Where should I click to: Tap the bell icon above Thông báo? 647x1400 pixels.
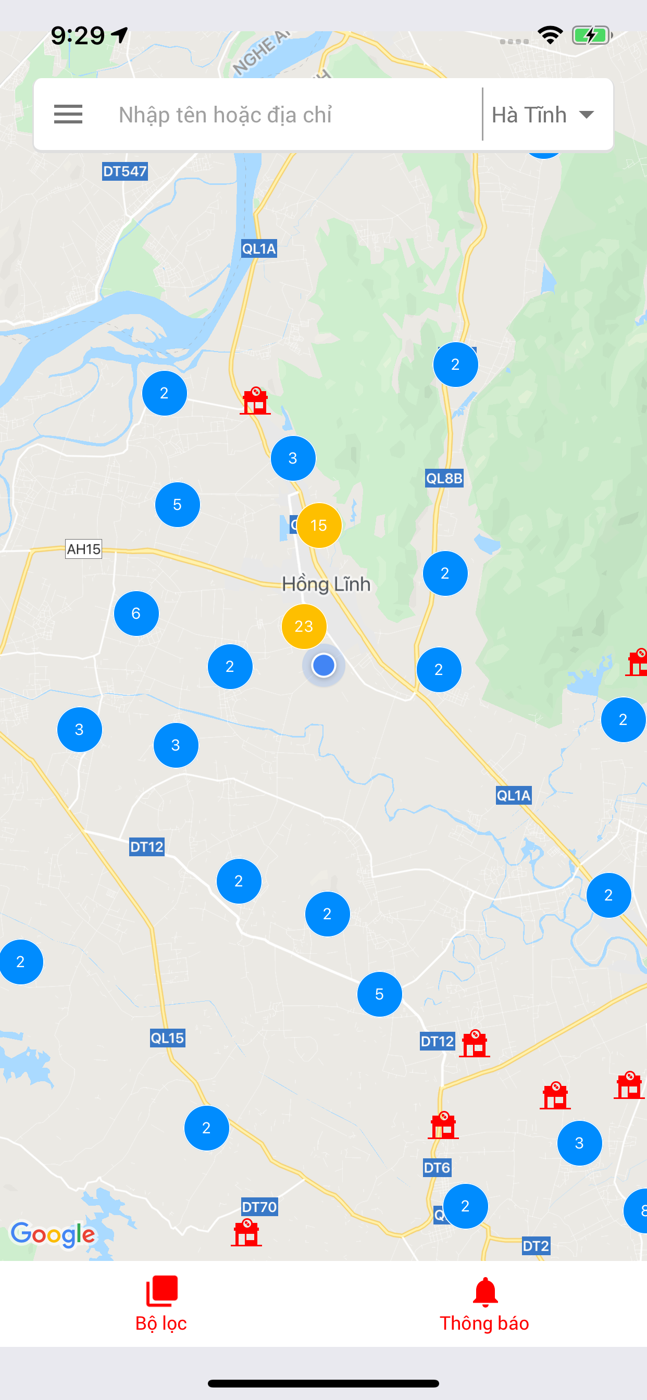point(485,1292)
